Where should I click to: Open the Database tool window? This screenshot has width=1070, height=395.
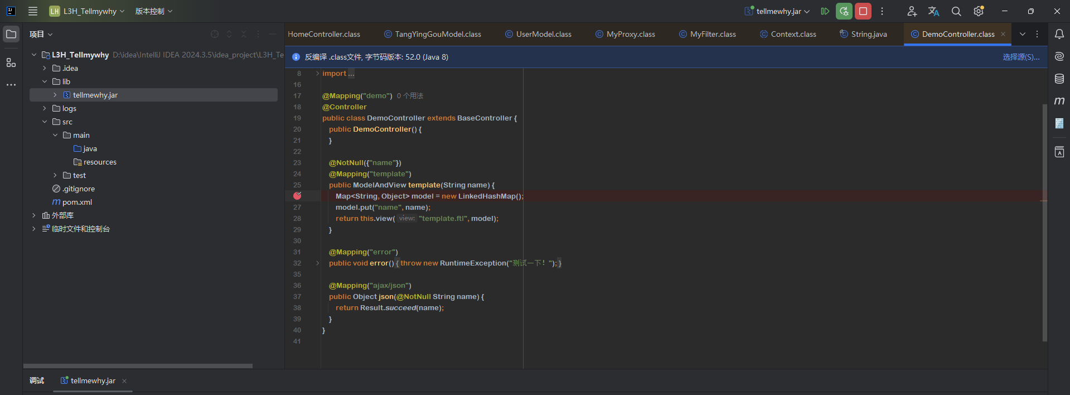click(1059, 79)
